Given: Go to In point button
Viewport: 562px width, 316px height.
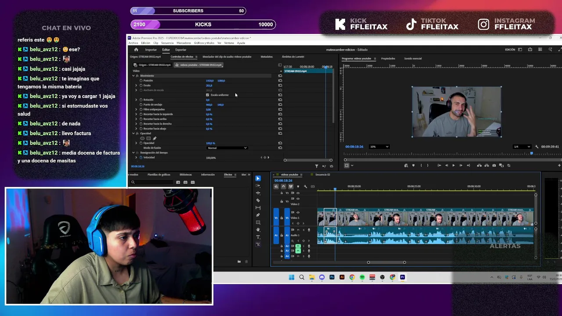Looking at the screenshot, I should (439, 165).
